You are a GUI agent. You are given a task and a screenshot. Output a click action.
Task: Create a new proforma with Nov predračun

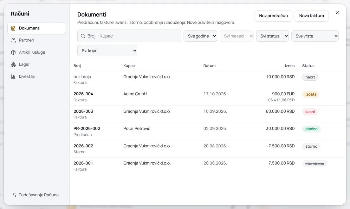(273, 16)
